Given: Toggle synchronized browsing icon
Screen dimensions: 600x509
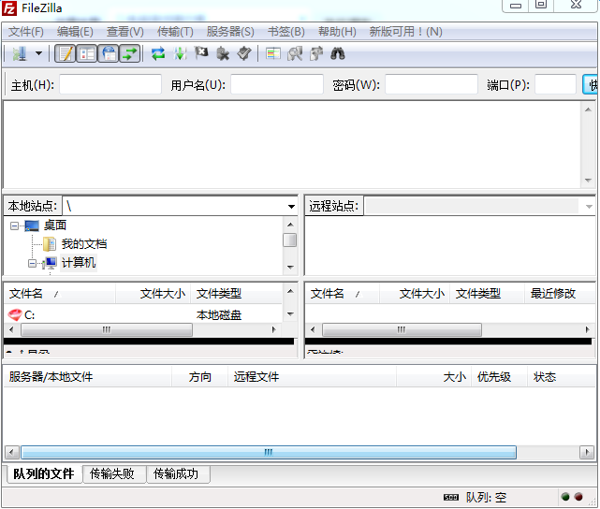Looking at the screenshot, I should coord(316,53).
